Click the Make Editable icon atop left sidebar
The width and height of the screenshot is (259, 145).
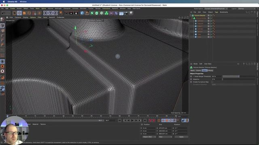(x=2, y=19)
